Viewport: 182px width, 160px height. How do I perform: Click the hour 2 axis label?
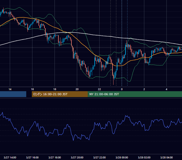click(x=144, y=89)
